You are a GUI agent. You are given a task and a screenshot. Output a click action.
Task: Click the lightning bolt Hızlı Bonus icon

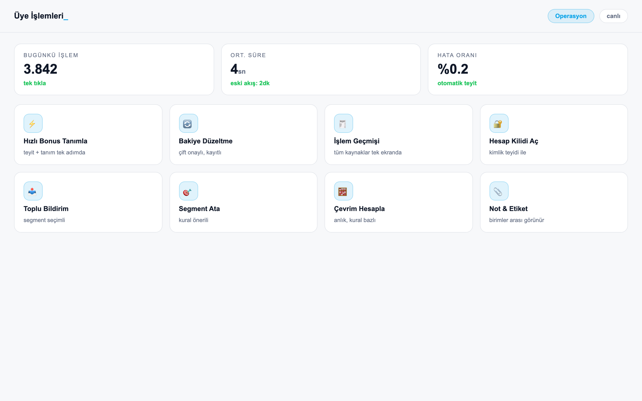pos(33,123)
